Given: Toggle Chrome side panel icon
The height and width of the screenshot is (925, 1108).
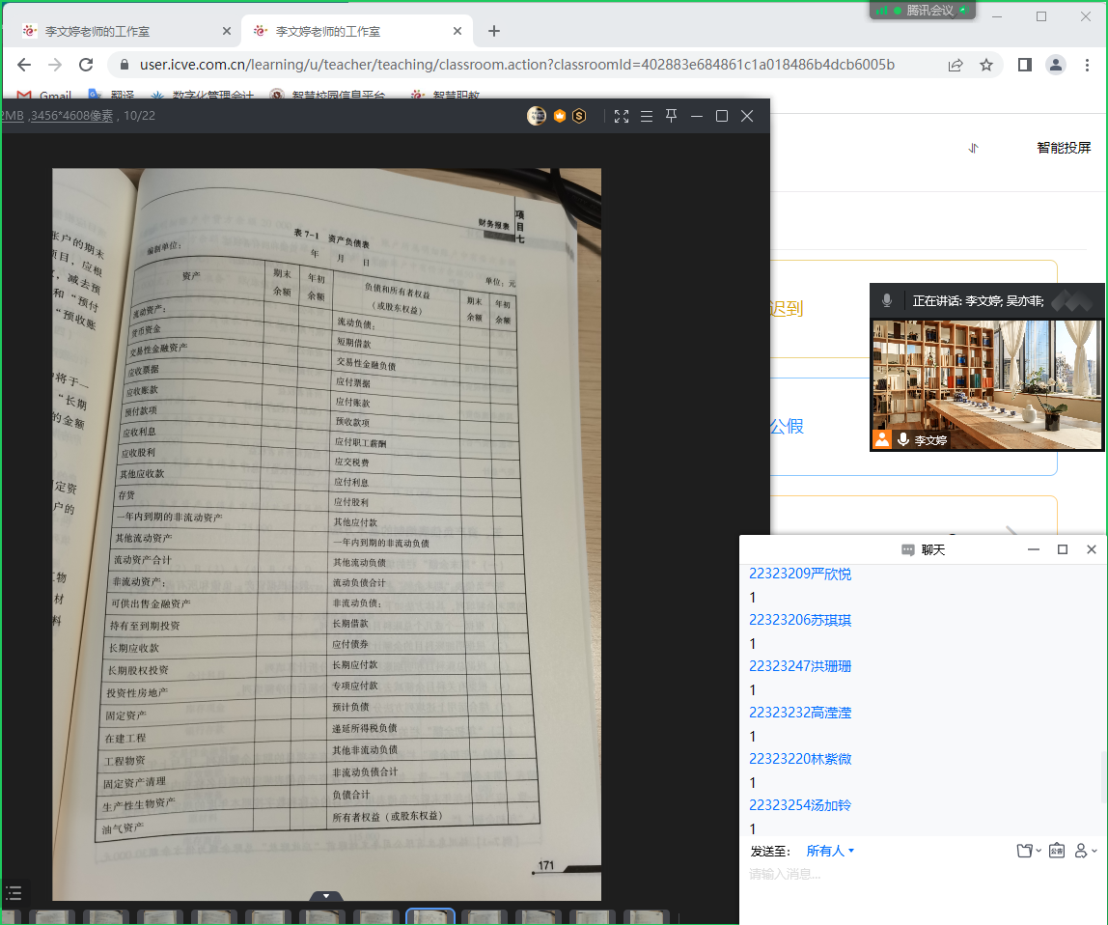Looking at the screenshot, I should 1025,65.
